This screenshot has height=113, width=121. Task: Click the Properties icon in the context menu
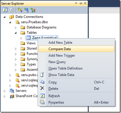[x=42, y=102]
